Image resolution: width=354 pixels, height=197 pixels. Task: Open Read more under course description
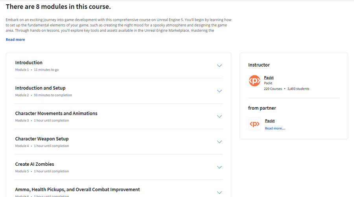[x=15, y=40]
